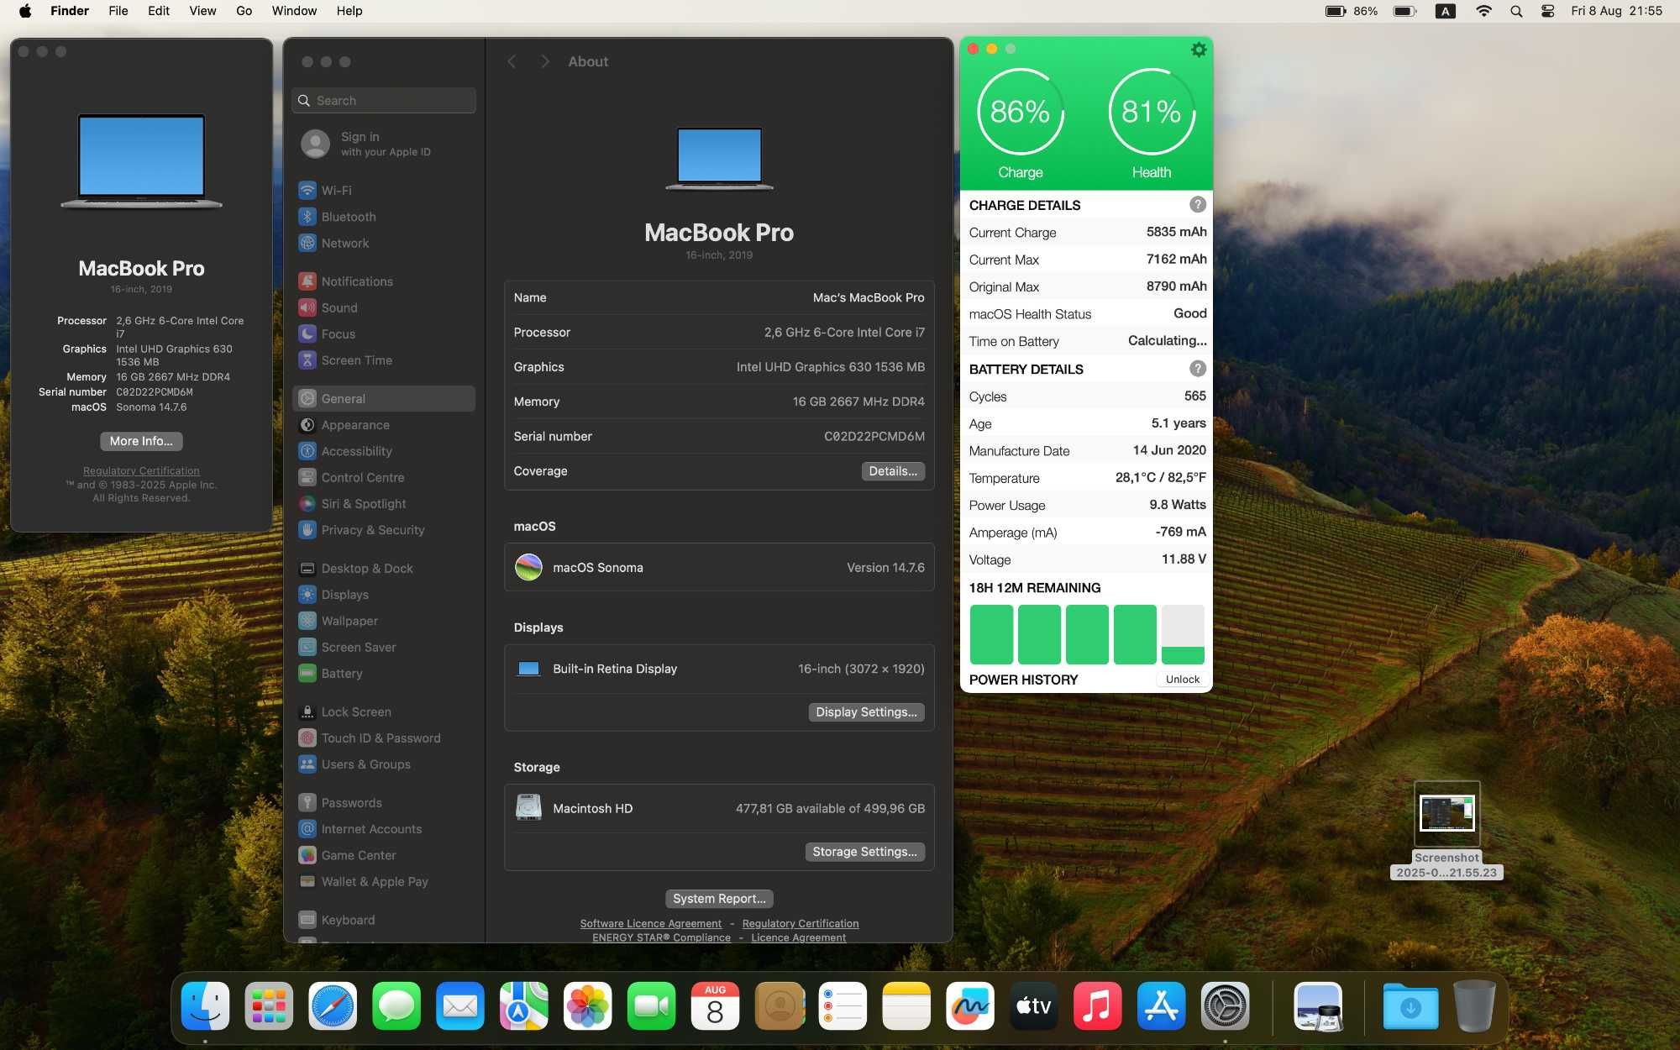The image size is (1680, 1050).
Task: Open Launchpad from the Dock
Action: (270, 1005)
